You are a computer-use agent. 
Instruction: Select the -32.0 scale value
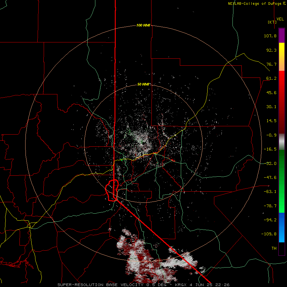point(270,164)
